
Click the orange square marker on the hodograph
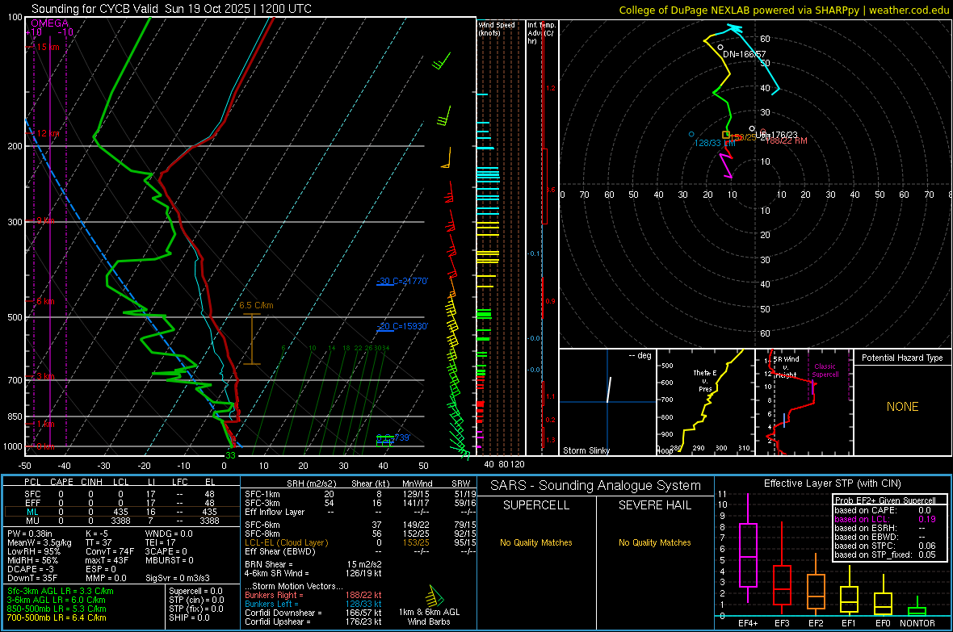click(x=726, y=135)
